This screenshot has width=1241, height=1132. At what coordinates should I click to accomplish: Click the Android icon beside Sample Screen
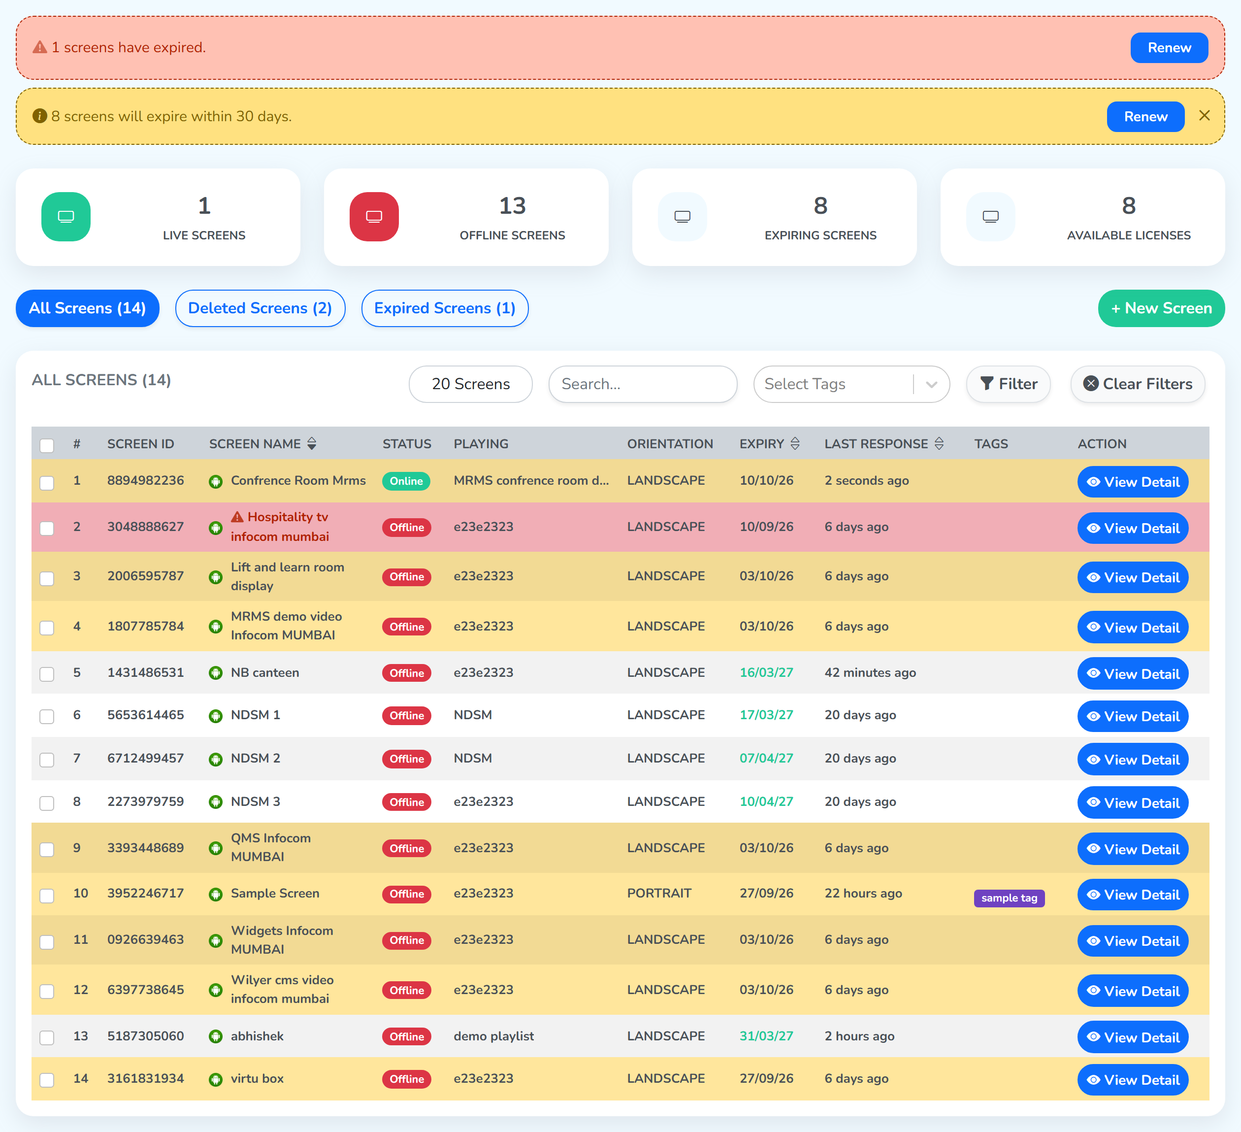(216, 894)
